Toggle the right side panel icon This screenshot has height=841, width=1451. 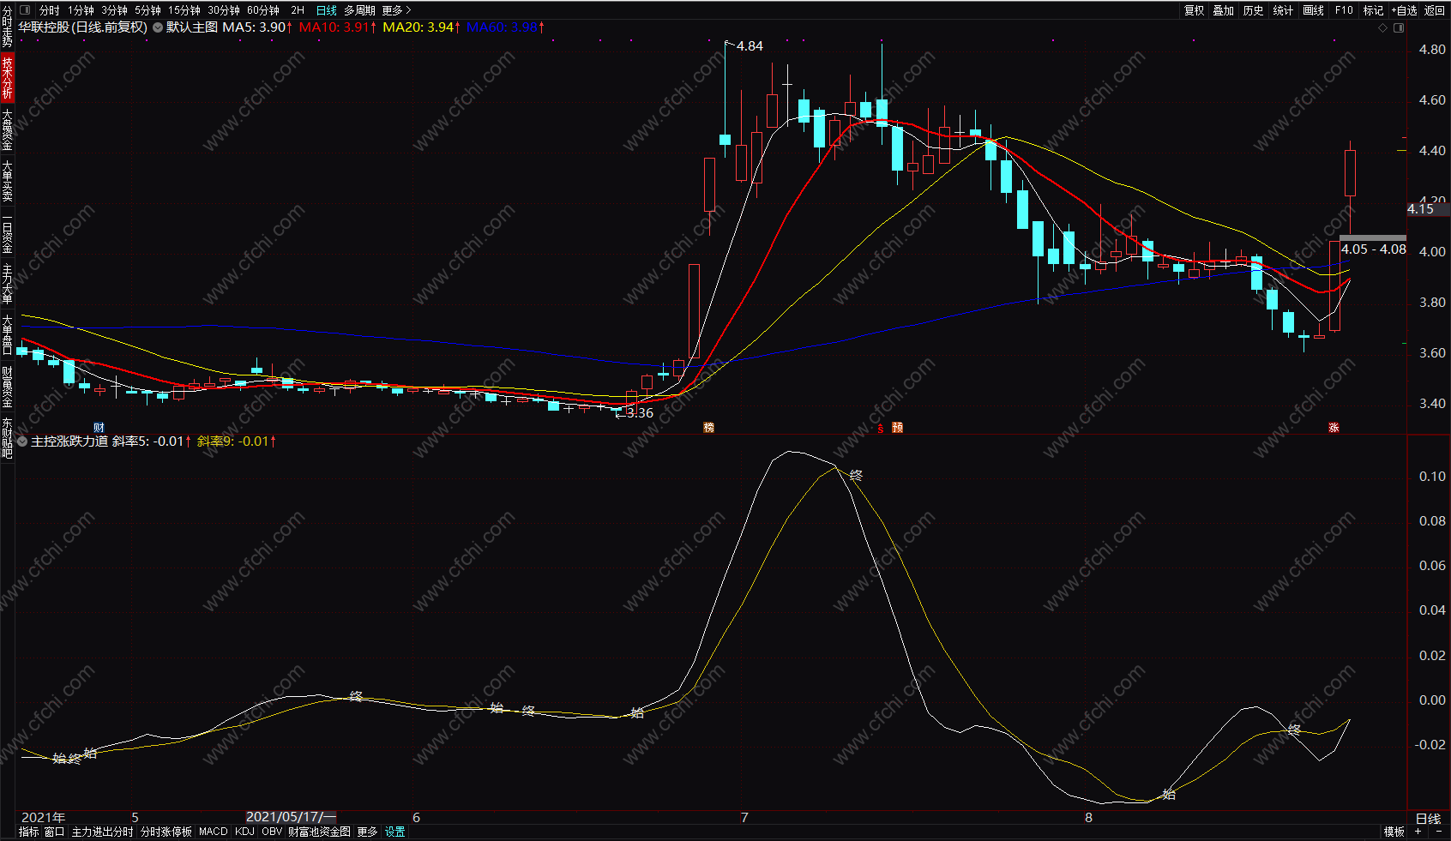click(x=1399, y=27)
